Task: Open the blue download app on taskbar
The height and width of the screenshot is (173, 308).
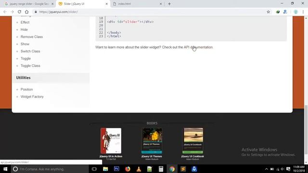Action: [194, 169]
